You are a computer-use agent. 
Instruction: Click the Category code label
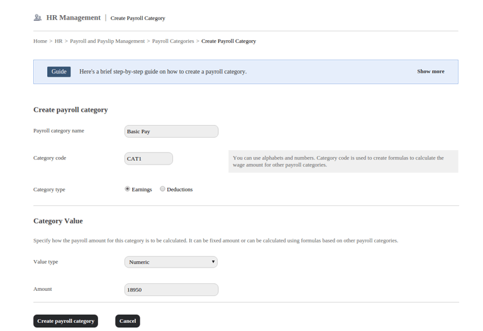(x=50, y=158)
